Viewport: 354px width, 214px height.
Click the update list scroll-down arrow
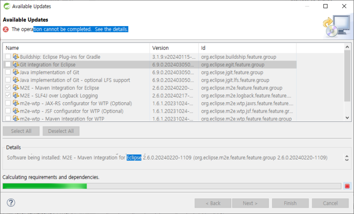point(347,118)
